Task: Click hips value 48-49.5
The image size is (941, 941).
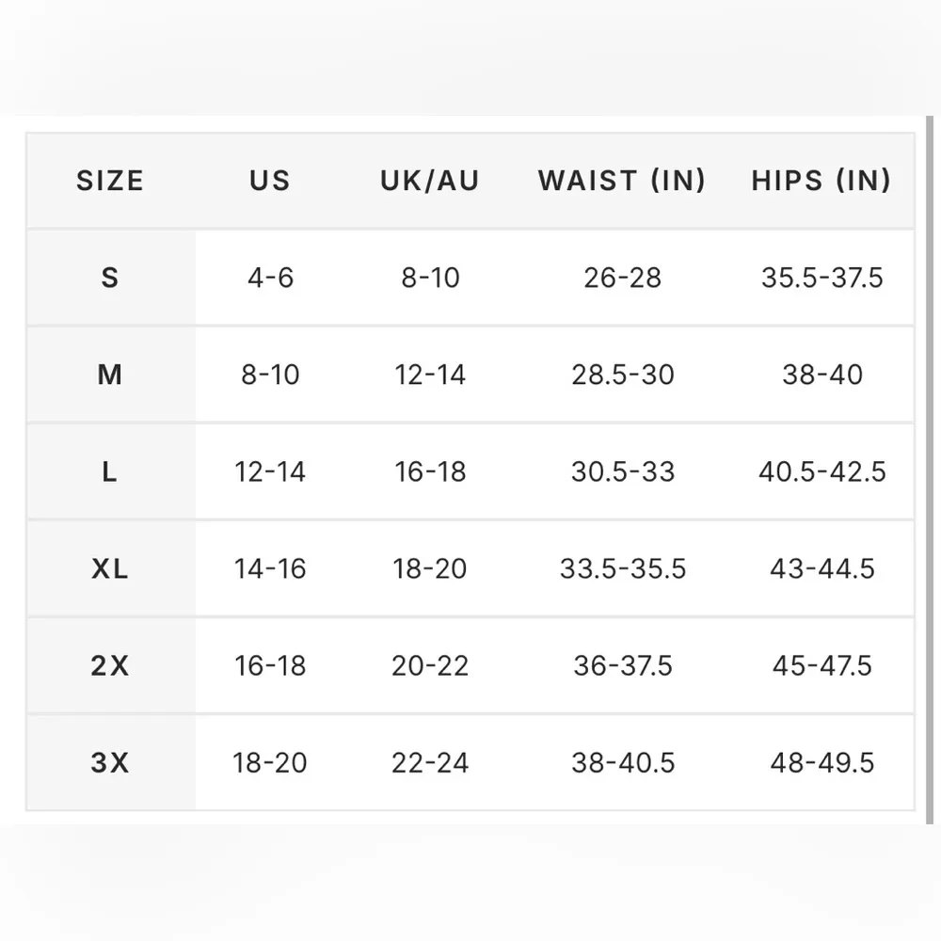Action: pos(821,762)
